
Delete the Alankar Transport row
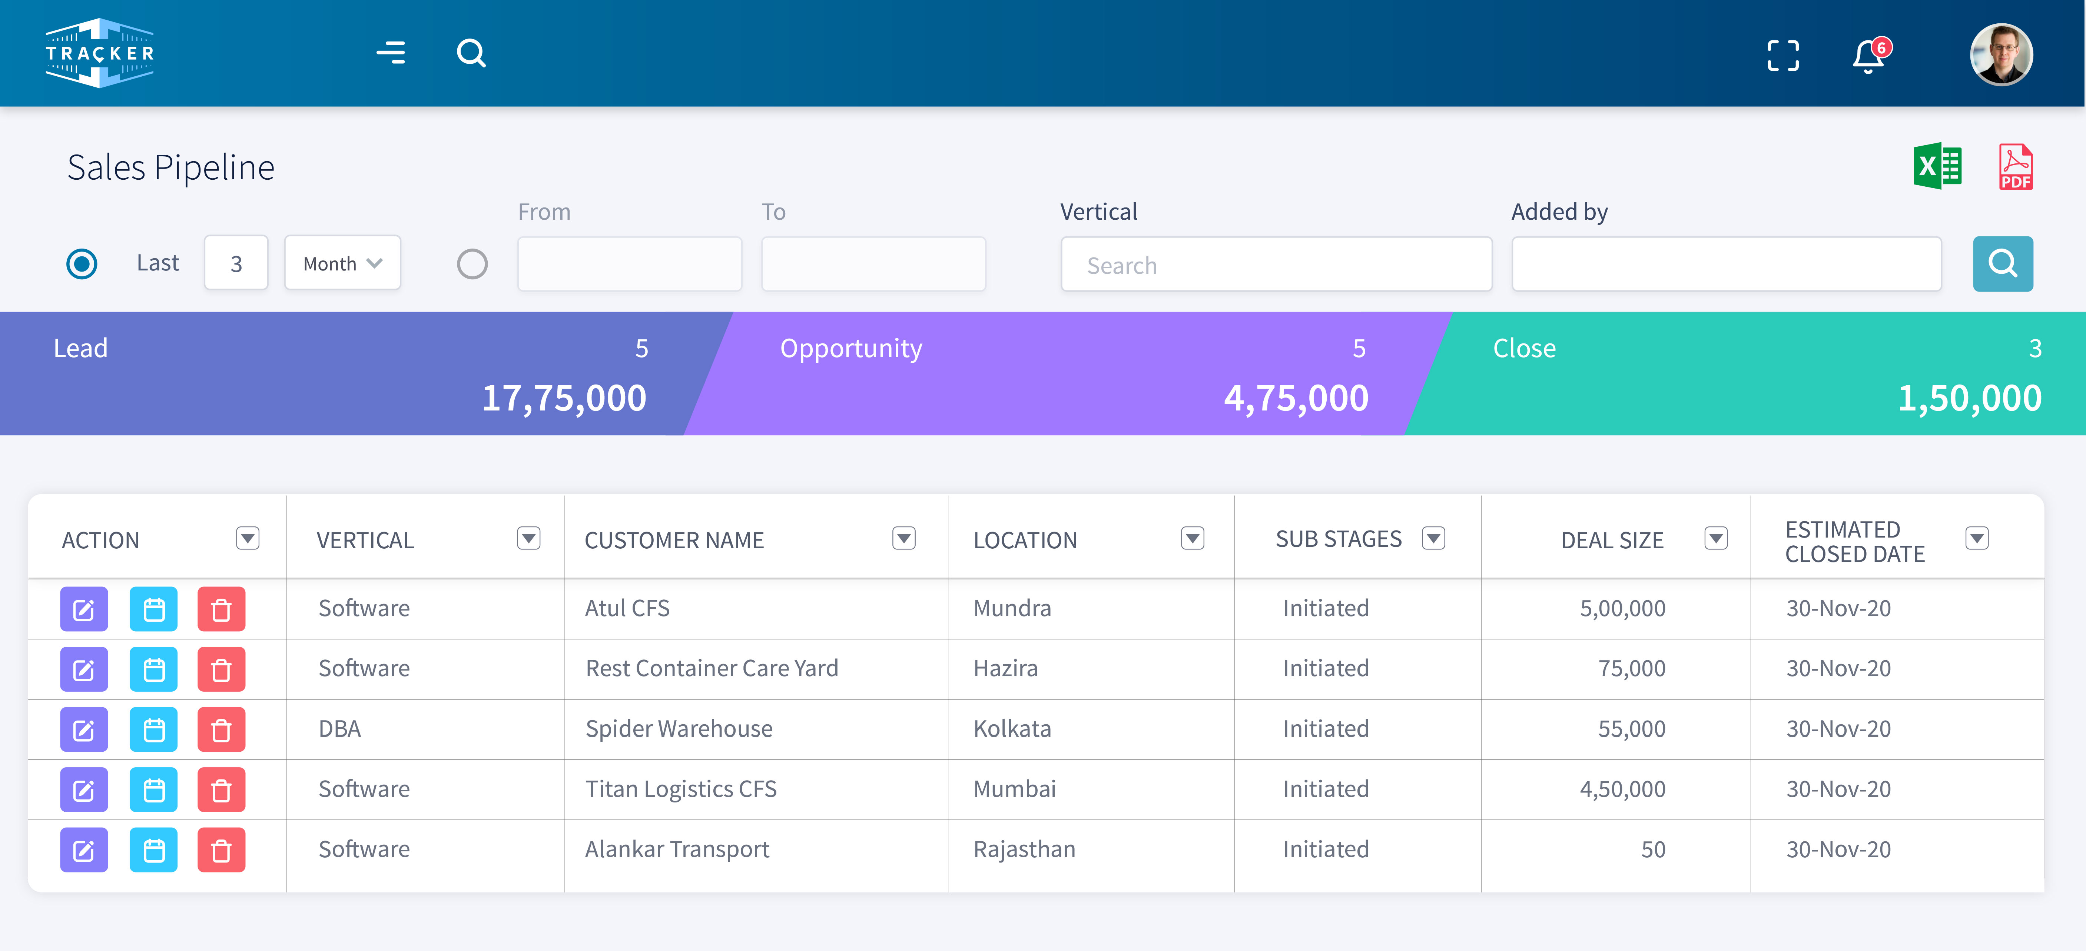click(221, 850)
